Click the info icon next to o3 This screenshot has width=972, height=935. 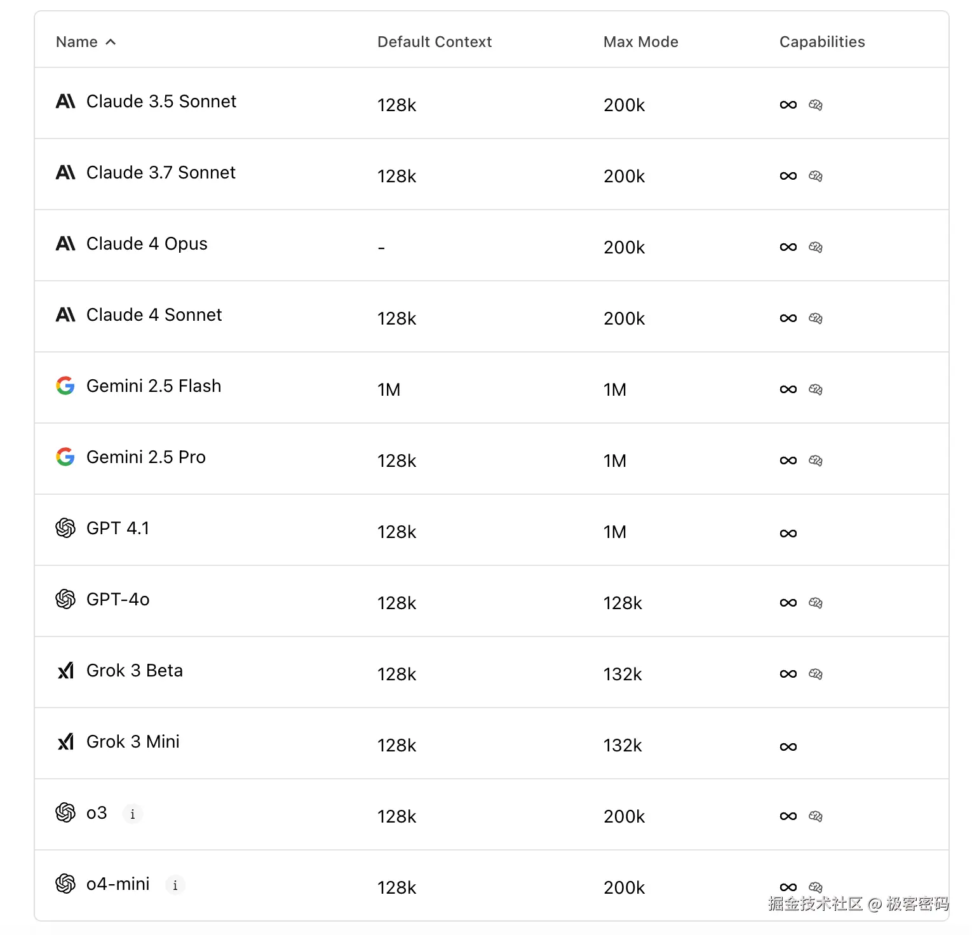coord(132,814)
